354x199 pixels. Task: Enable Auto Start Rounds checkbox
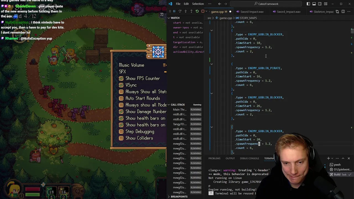coord(121,98)
